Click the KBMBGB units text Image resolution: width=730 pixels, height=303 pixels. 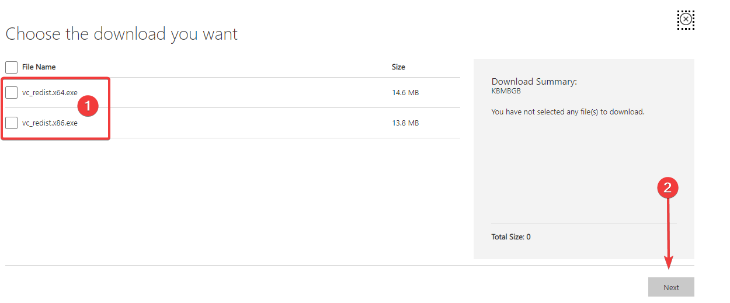point(506,91)
